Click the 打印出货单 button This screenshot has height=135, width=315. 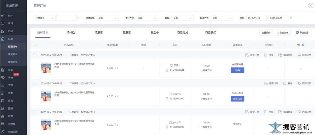point(283,33)
